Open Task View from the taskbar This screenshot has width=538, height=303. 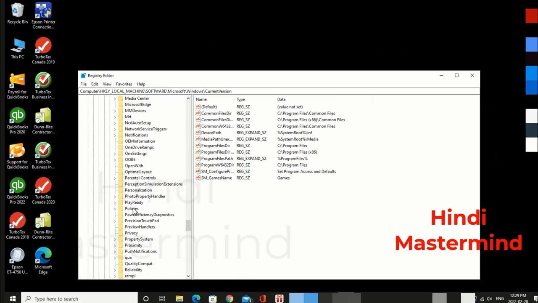coord(162,298)
